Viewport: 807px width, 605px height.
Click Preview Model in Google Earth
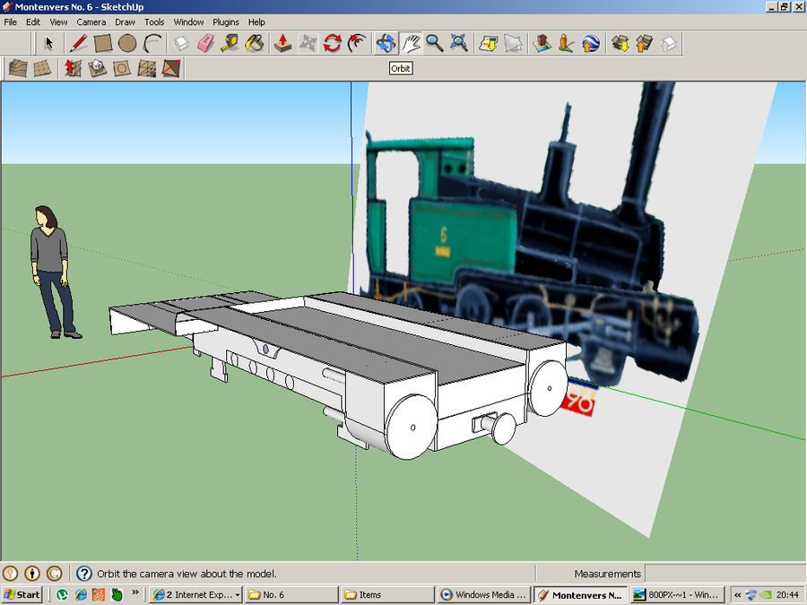tap(591, 43)
